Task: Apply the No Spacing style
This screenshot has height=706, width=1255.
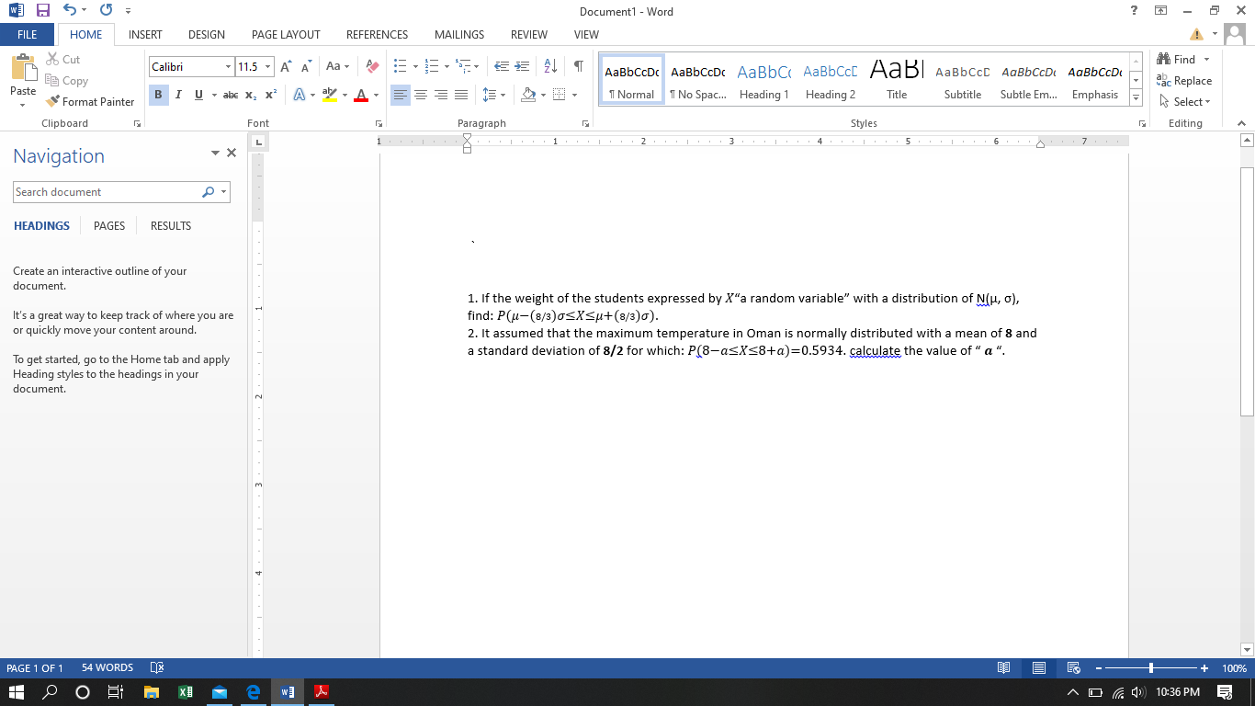Action: coord(698,81)
